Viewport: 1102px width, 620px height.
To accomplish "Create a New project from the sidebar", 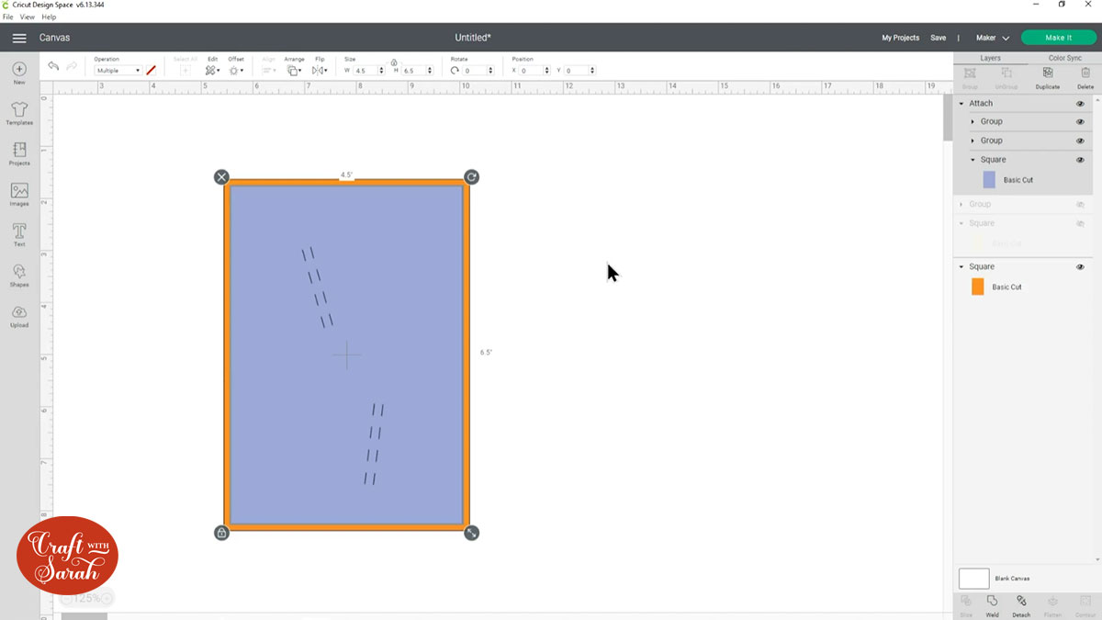I will pos(19,73).
